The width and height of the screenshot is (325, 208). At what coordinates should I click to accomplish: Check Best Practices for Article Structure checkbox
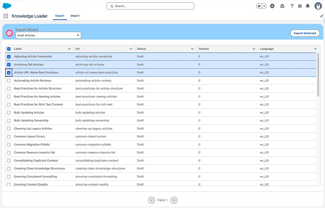point(9,89)
